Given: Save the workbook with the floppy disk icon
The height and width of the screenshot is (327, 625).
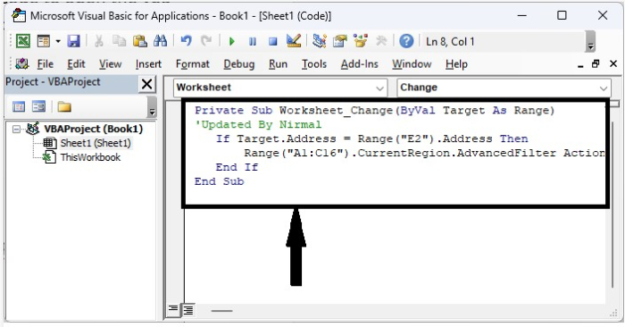Looking at the screenshot, I should click(x=73, y=41).
